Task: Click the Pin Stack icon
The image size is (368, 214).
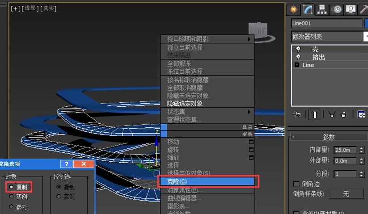Action: coord(297,114)
